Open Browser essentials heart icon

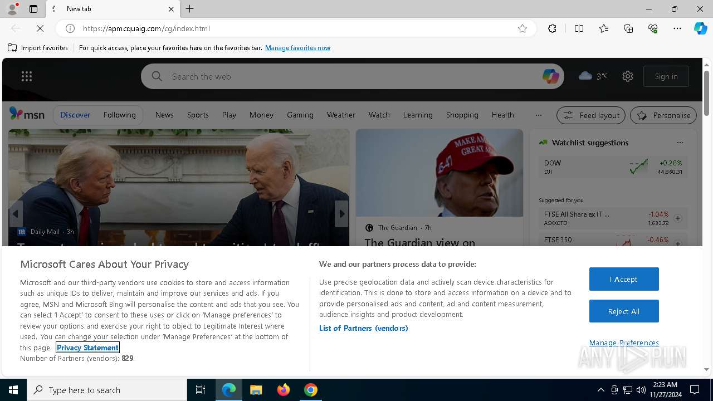[653, 28]
